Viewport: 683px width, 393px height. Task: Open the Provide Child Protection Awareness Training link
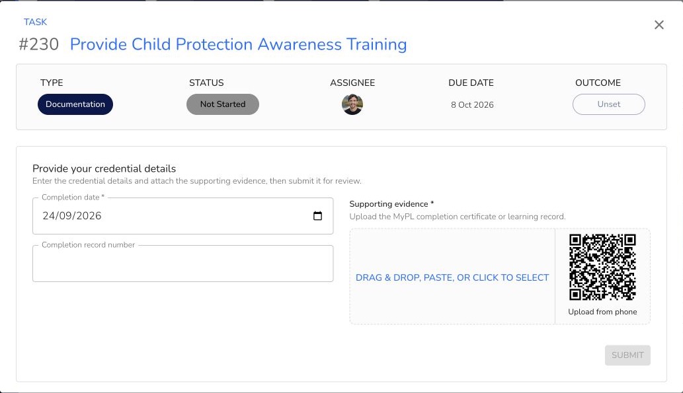(238, 44)
